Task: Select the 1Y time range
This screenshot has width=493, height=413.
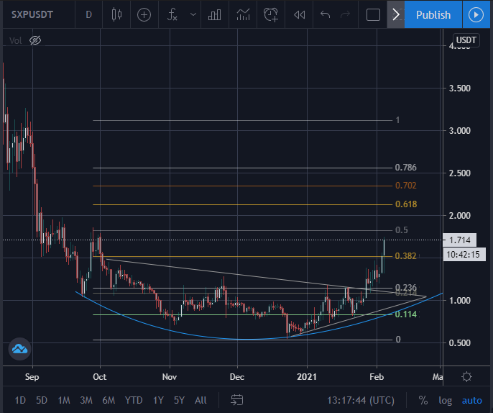Action: coord(158,400)
